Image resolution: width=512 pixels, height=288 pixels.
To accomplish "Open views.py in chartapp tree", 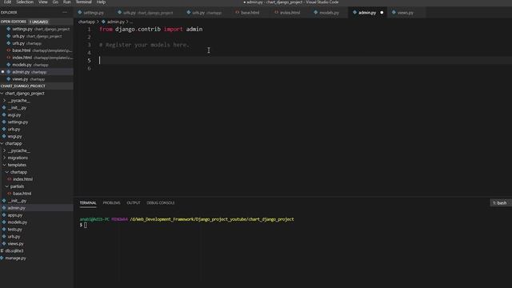I will point(15,244).
